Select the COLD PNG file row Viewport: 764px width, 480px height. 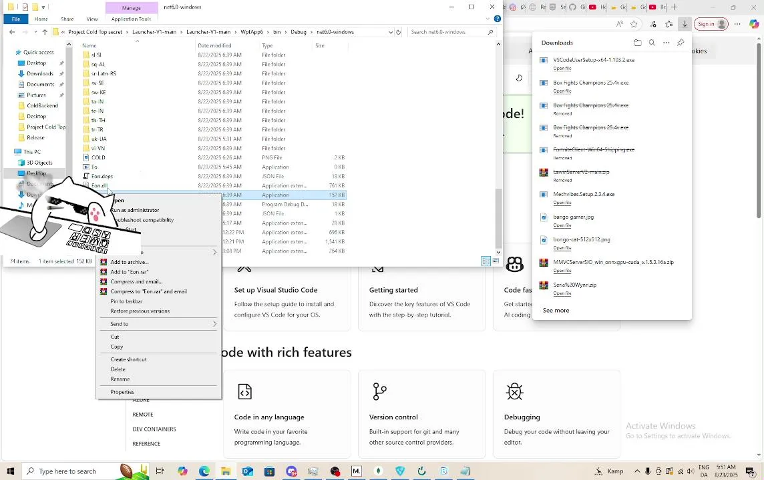point(214,157)
